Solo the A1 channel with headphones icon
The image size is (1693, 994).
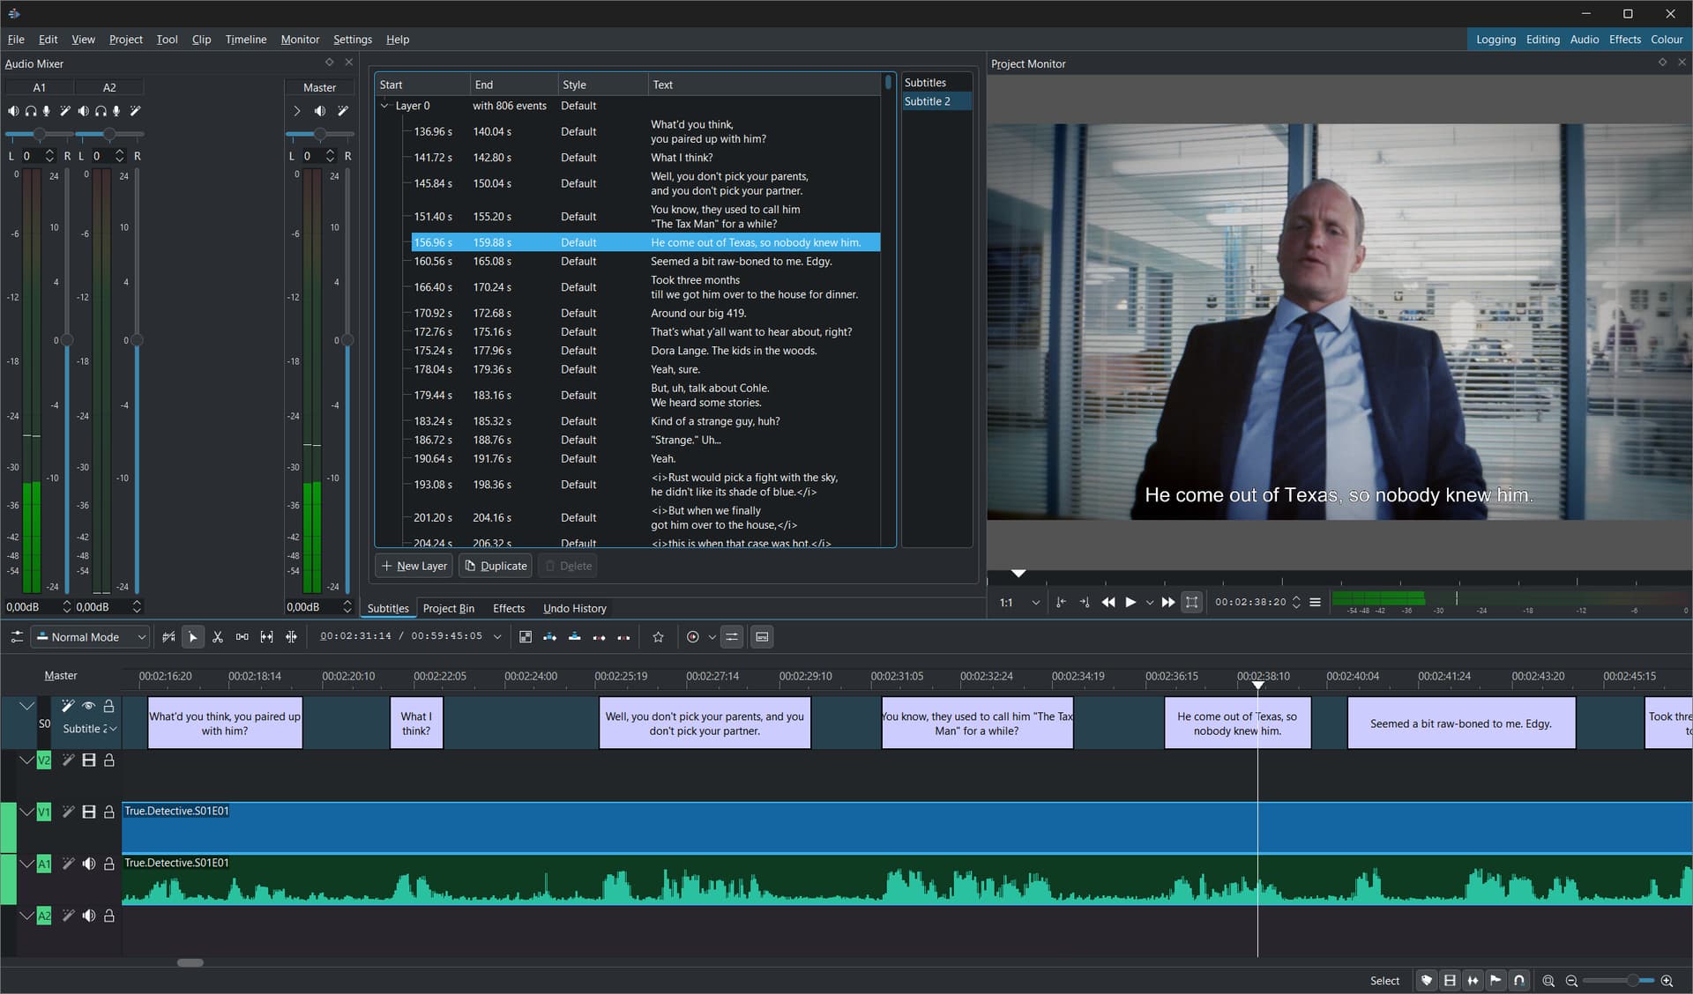tap(31, 111)
